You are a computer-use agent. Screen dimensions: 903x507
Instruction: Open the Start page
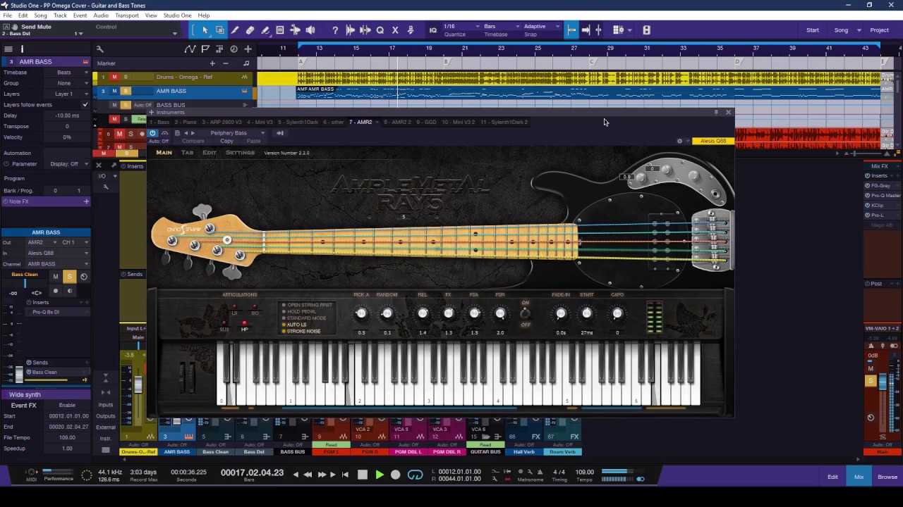point(813,30)
